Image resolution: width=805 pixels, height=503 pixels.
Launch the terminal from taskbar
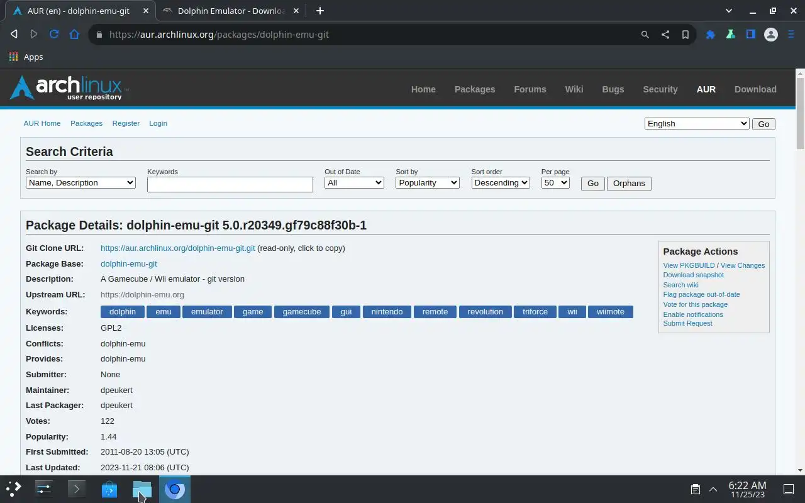pyautogui.click(x=77, y=489)
